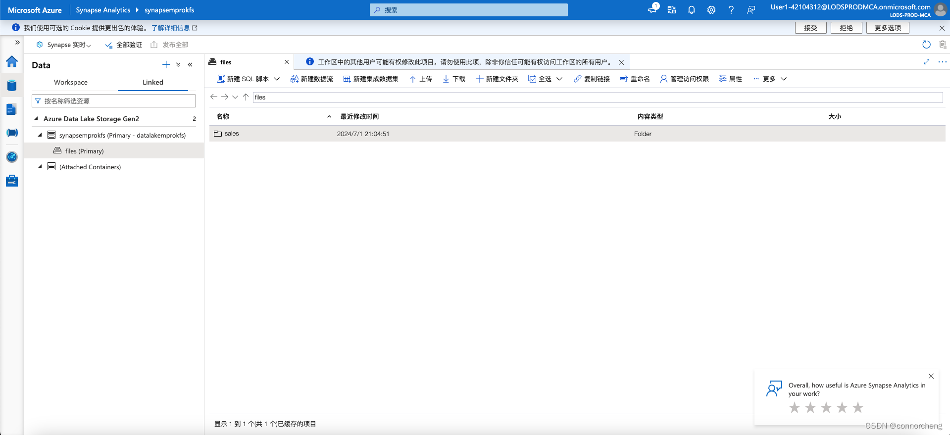Click the filter resources by name field
Viewport: 950px width, 435px height.
pos(114,101)
